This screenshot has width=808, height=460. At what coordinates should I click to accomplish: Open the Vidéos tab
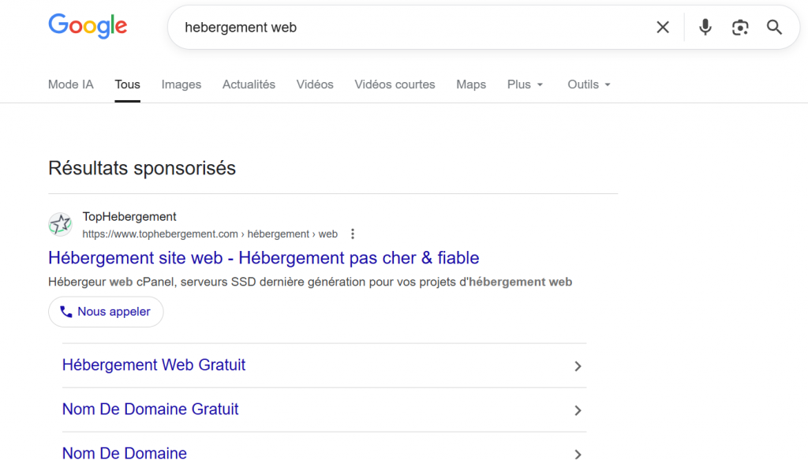pos(315,84)
